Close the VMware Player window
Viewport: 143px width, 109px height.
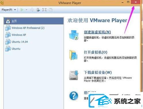136,2
